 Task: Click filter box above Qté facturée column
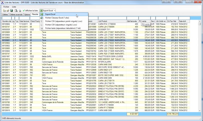[132, 18]
